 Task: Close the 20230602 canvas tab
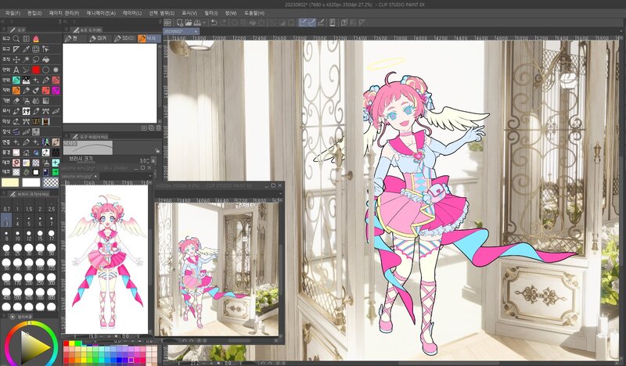coord(196,31)
